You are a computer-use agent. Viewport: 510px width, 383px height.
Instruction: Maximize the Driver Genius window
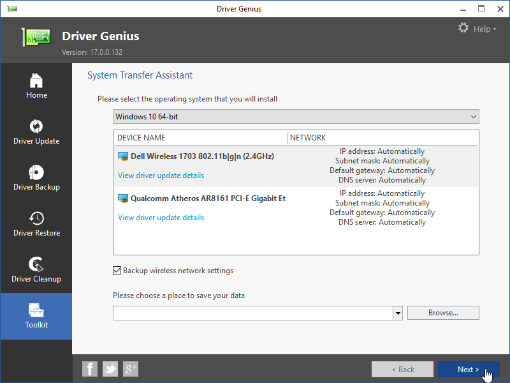click(481, 9)
